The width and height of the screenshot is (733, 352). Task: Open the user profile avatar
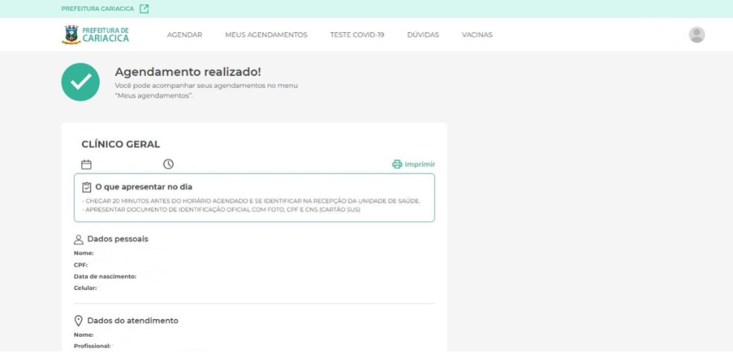point(697,35)
